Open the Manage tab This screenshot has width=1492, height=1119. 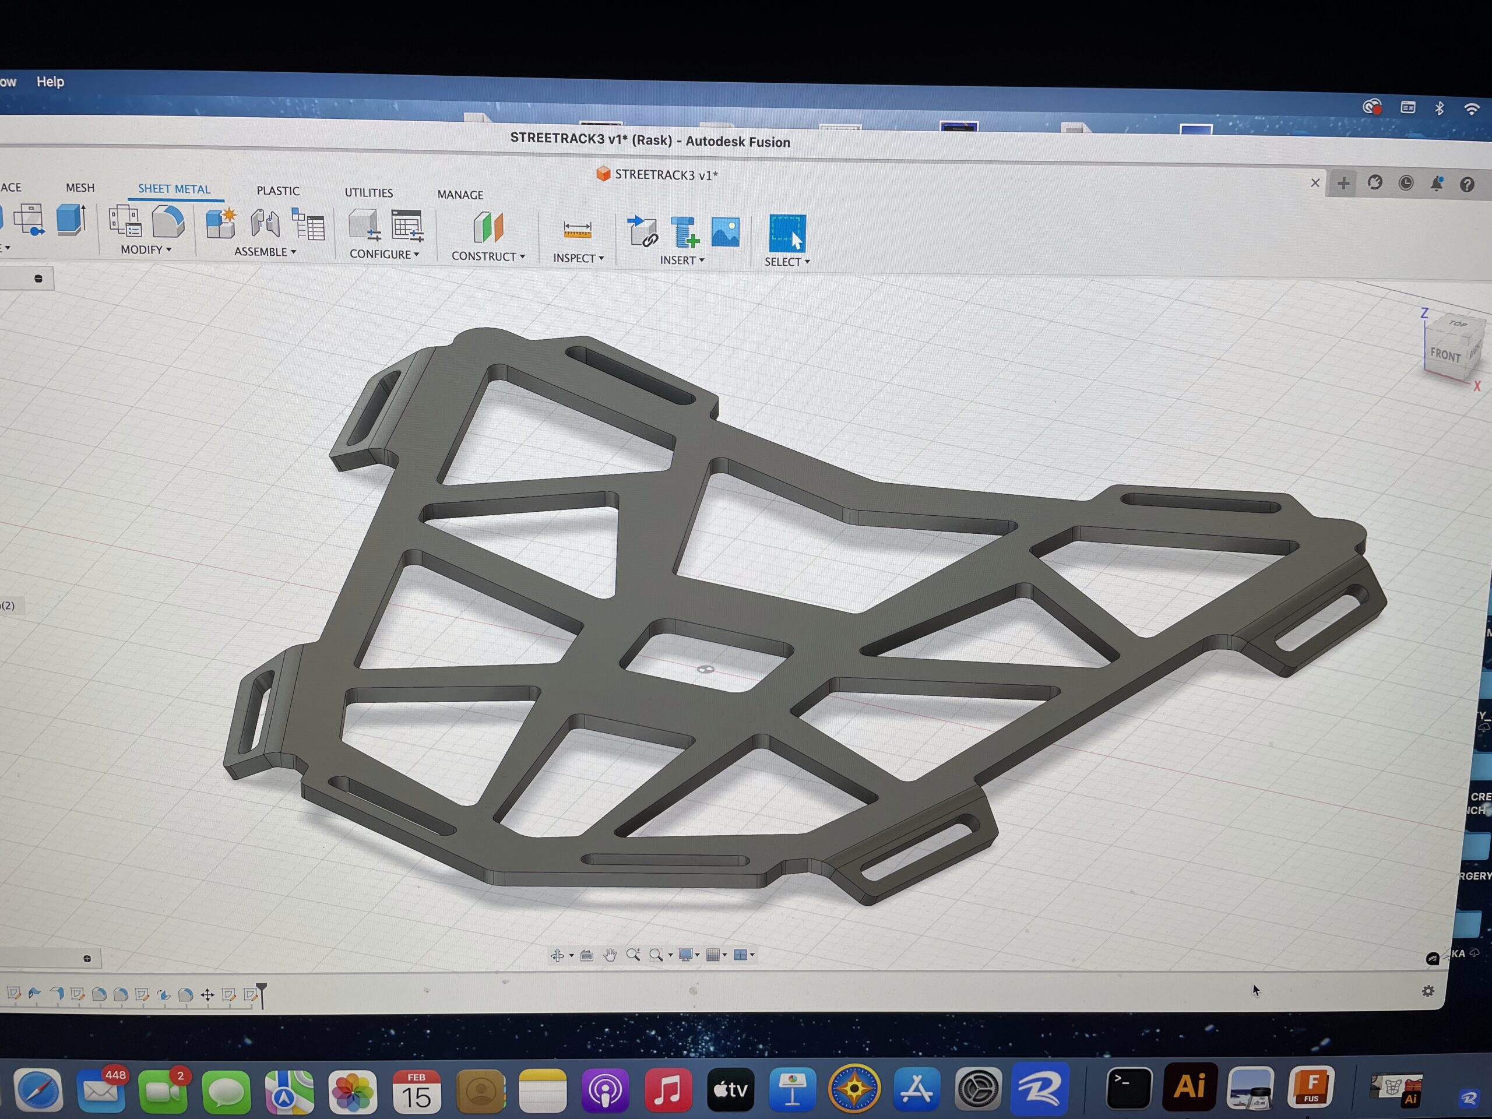point(460,195)
